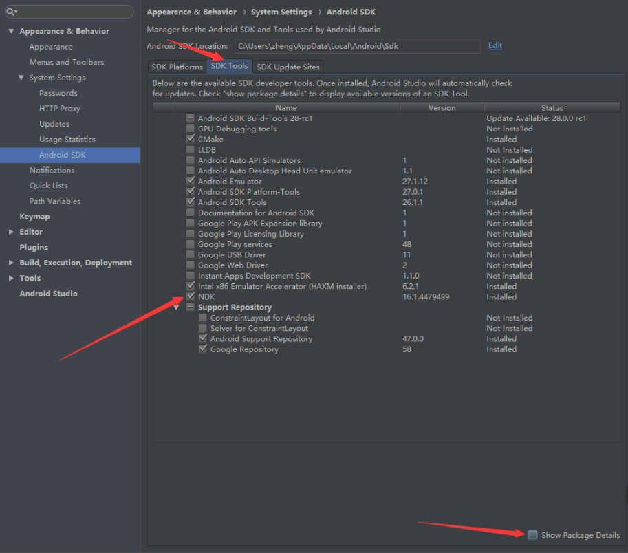Collapse the Appearance & Behavior tree section

[11, 31]
